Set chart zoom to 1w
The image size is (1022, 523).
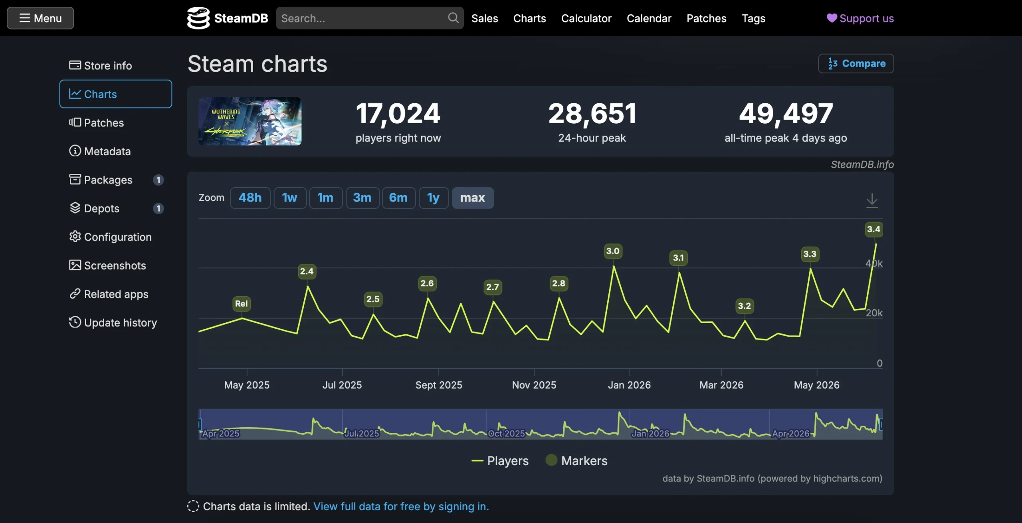pos(290,198)
